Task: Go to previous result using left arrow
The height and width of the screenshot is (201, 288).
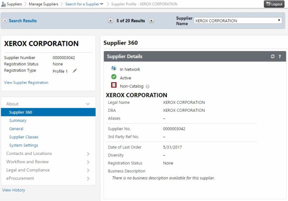Action: (111, 21)
